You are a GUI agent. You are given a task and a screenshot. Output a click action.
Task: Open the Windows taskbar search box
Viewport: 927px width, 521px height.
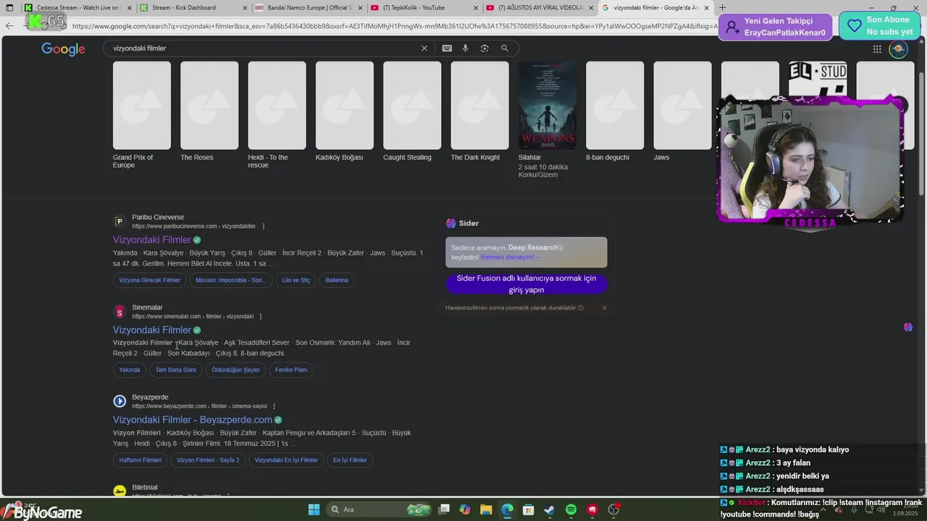tap(377, 509)
